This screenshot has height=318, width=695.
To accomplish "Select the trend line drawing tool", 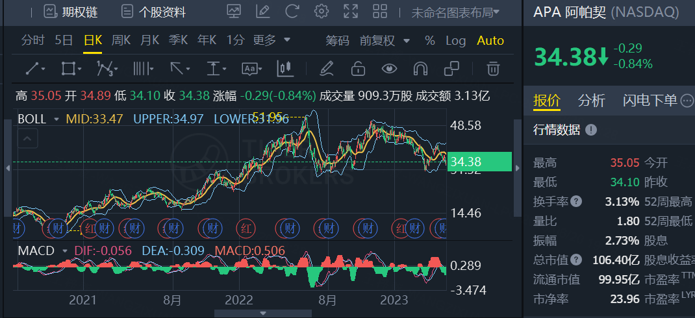I will [36, 69].
